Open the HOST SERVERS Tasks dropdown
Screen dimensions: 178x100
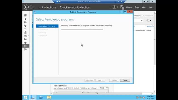coord(104,88)
